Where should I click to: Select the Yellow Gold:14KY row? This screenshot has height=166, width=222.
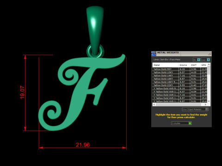(x=180, y=76)
